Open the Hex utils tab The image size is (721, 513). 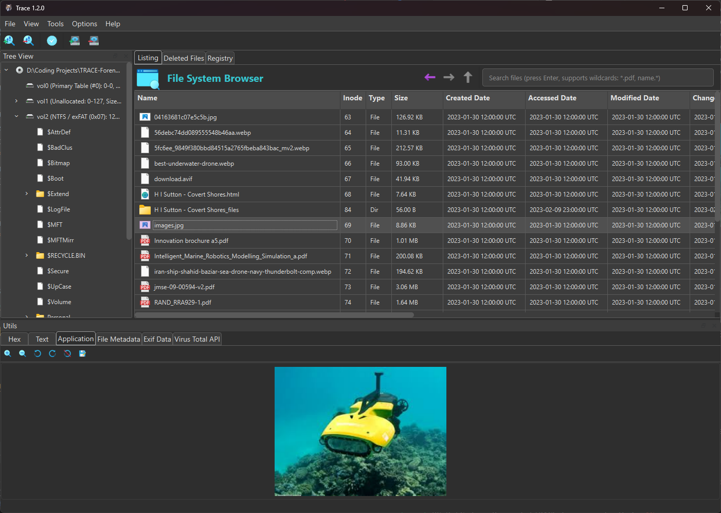tap(14, 339)
